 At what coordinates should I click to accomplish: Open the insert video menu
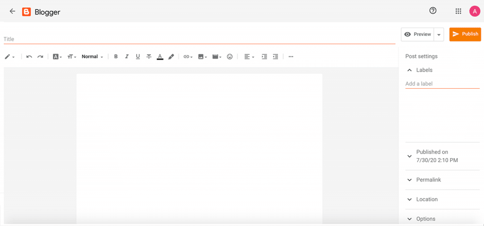click(x=217, y=57)
